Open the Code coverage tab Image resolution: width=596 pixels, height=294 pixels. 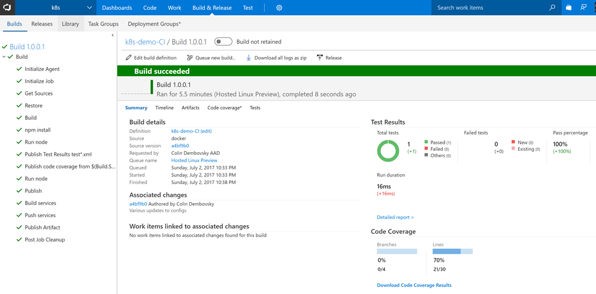pyautogui.click(x=224, y=108)
